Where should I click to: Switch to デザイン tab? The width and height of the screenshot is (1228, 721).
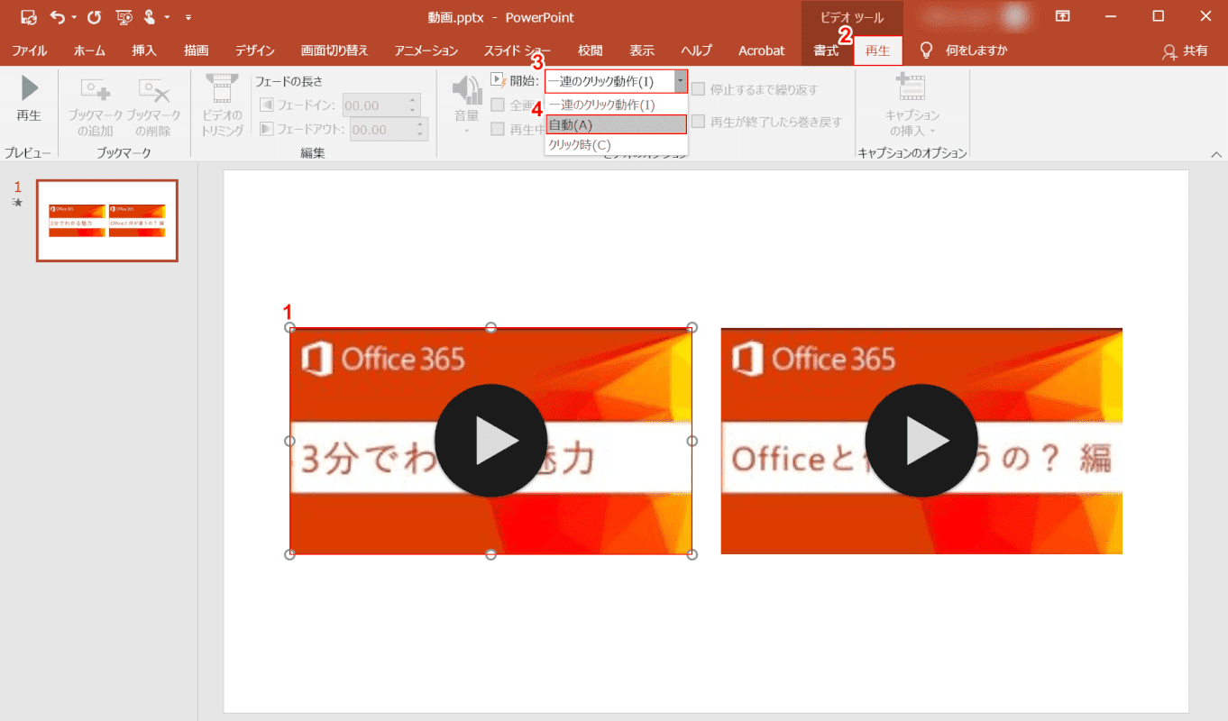pos(255,50)
